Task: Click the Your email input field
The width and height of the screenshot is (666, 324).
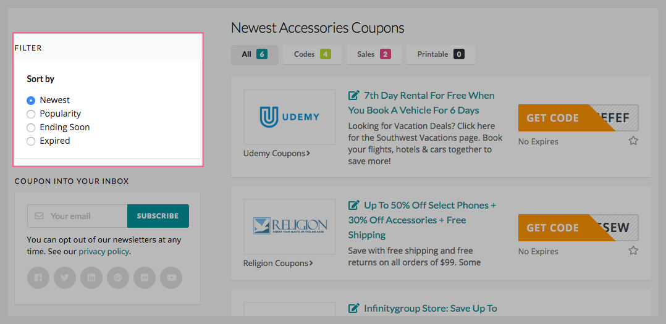Action: (x=77, y=216)
